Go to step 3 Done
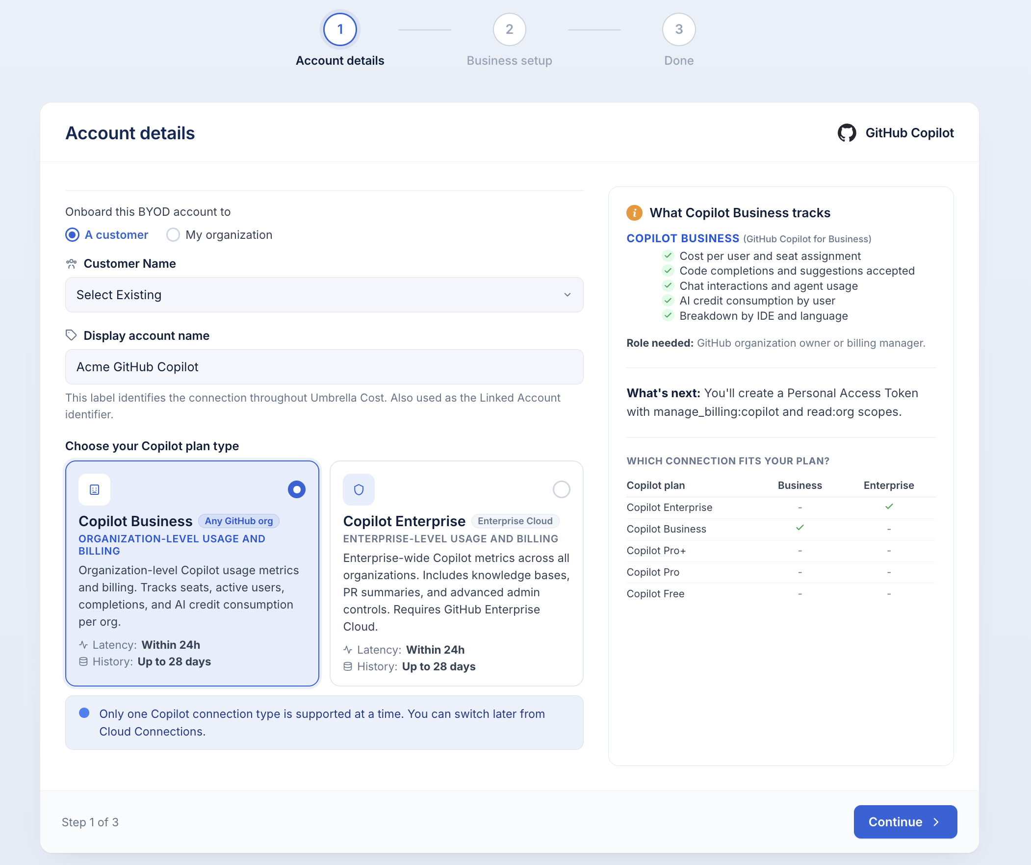This screenshot has width=1031, height=865. 679,29
